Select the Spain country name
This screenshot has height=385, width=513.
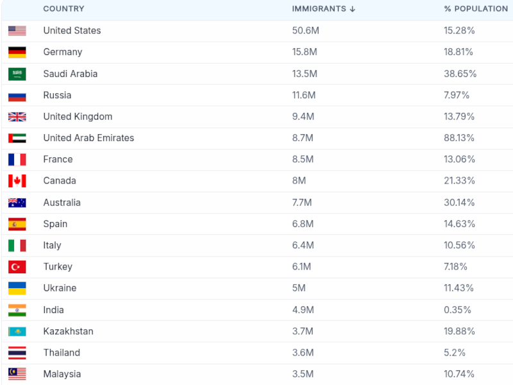coord(55,224)
